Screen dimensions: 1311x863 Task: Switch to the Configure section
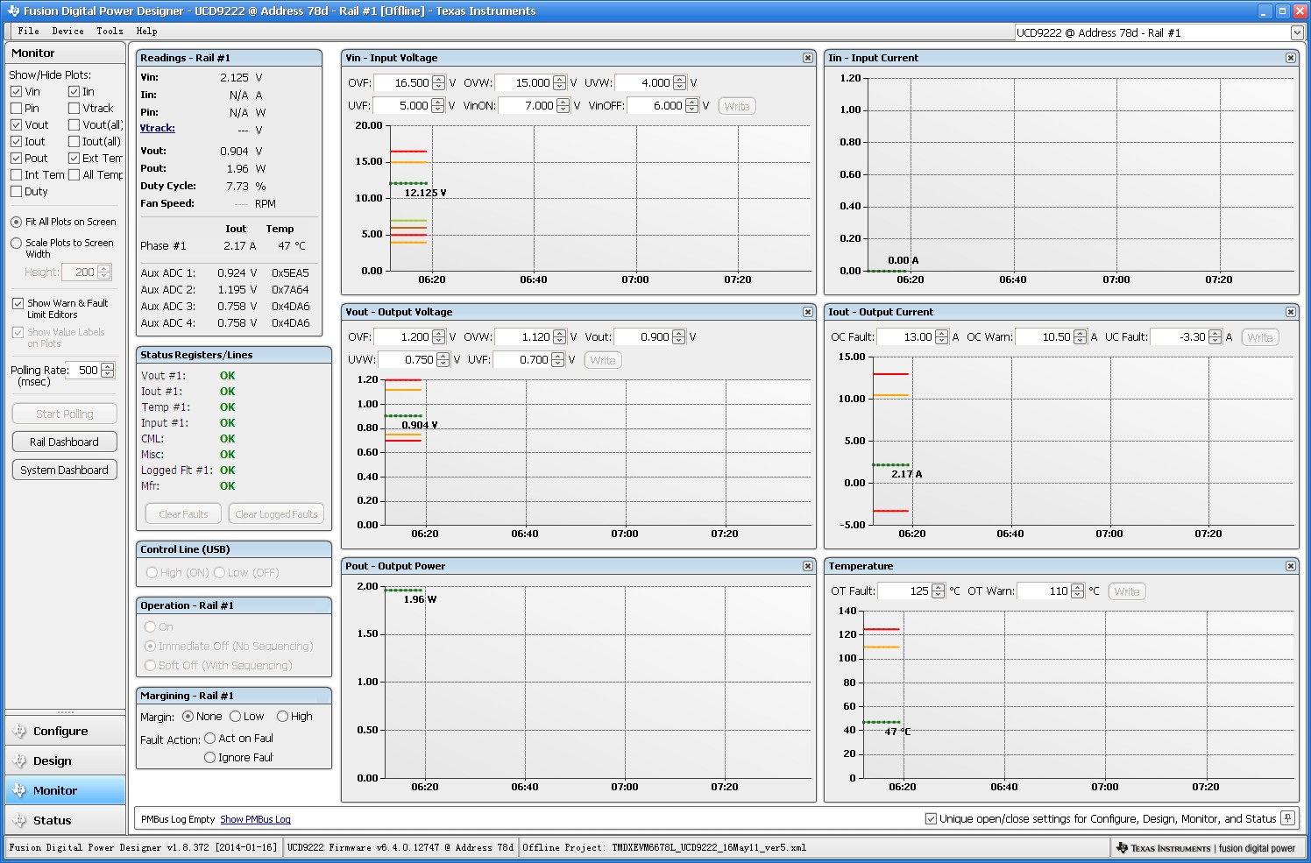click(x=66, y=731)
